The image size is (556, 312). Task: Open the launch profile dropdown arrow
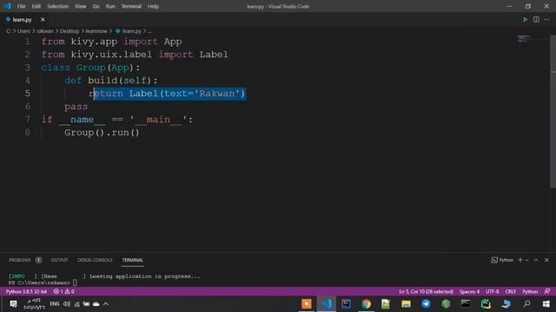tap(526, 260)
